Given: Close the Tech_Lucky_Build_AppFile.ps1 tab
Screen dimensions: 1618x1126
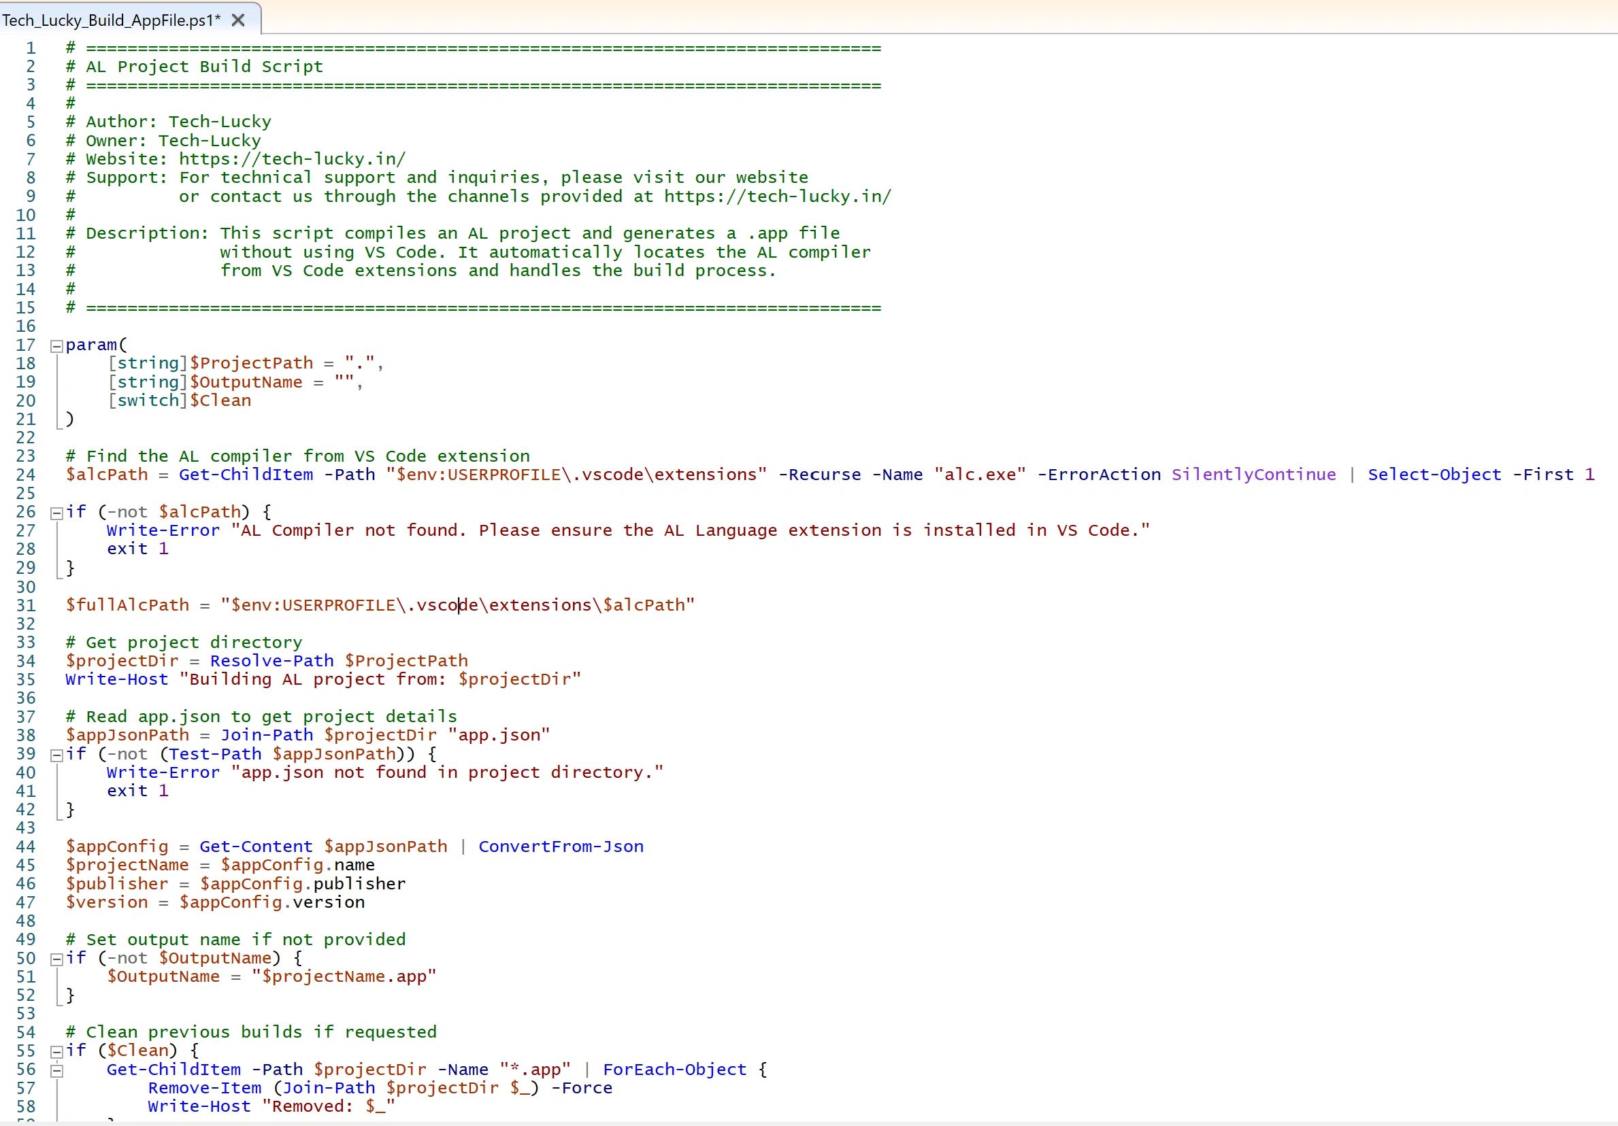Looking at the screenshot, I should tap(238, 20).
